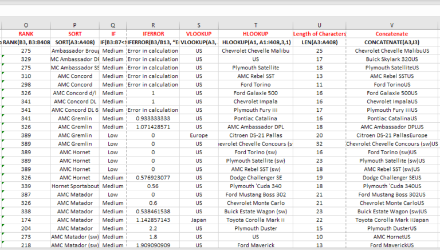Select length value 32
The image size is (440, 250).
click(319, 144)
